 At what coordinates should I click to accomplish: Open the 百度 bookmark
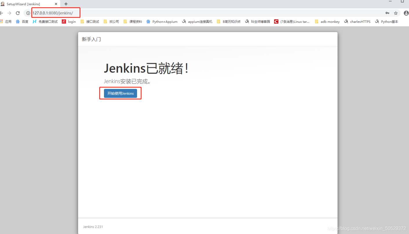22,21
